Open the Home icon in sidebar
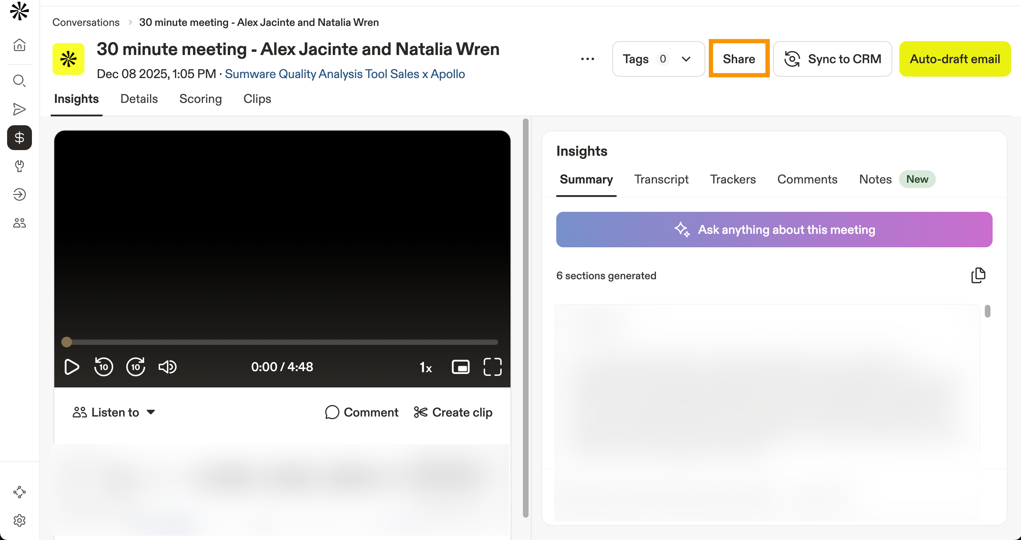The width and height of the screenshot is (1021, 540). [19, 45]
